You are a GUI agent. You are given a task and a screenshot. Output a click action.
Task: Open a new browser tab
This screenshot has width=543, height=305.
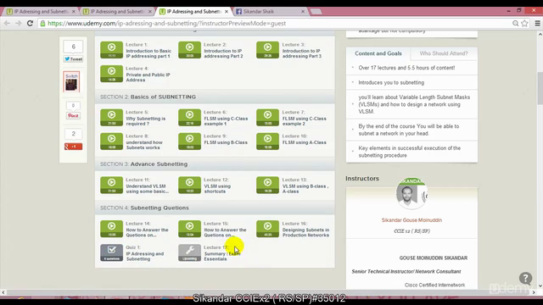point(316,12)
